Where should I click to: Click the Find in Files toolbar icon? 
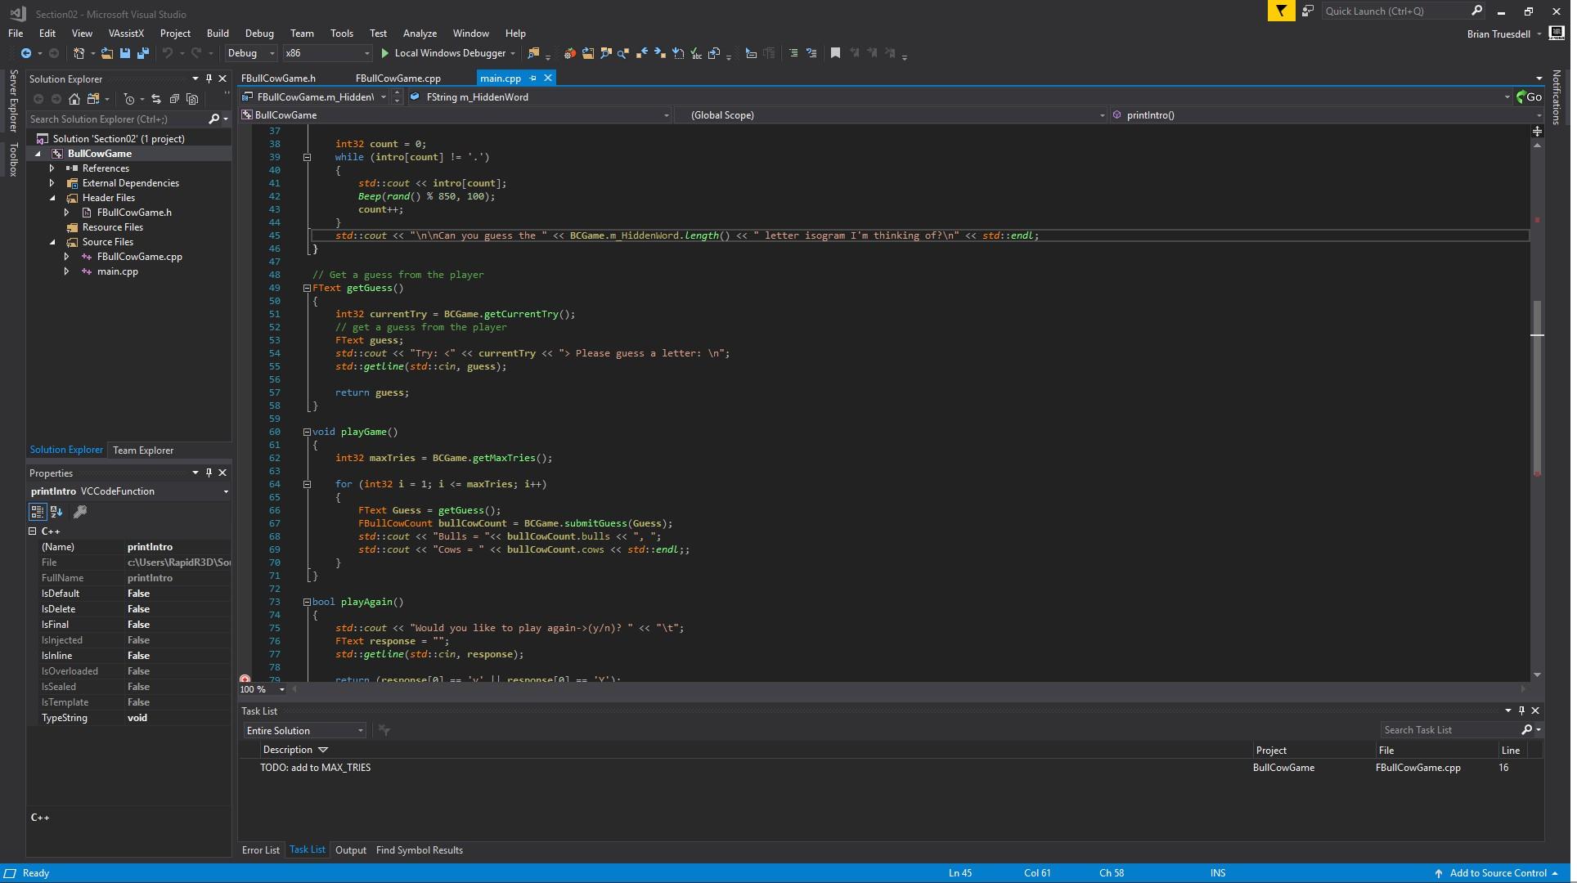pos(534,53)
